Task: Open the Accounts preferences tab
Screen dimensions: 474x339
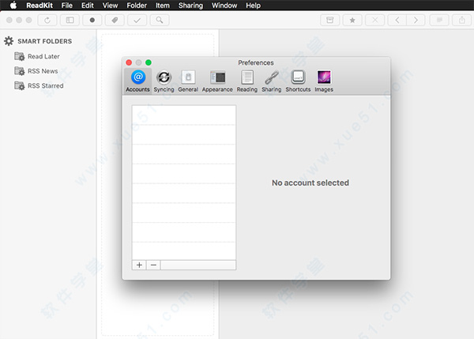Action: [137, 81]
